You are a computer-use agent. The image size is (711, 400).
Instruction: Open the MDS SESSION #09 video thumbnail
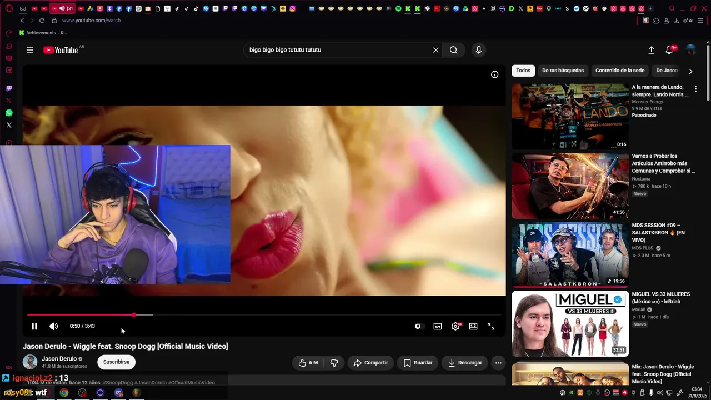570,255
